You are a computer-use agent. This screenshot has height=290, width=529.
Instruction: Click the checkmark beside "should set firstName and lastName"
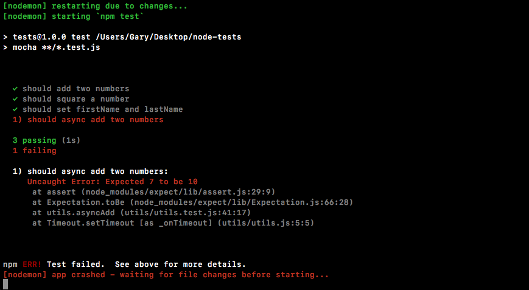point(15,109)
